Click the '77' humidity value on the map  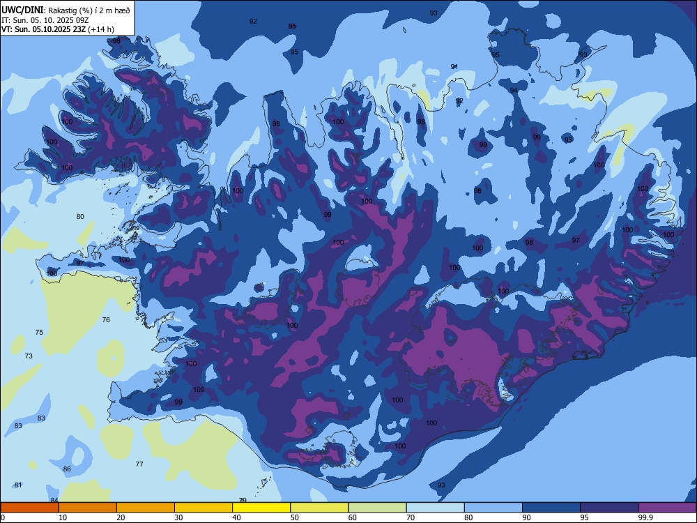139,464
